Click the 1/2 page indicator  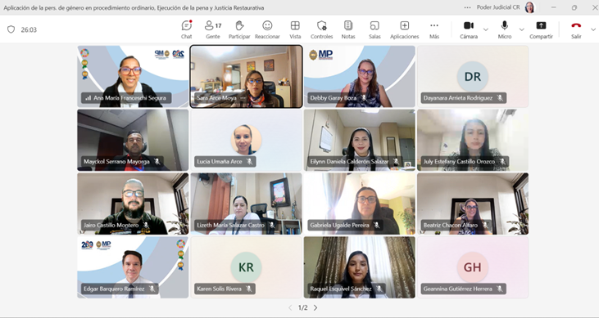(303, 307)
